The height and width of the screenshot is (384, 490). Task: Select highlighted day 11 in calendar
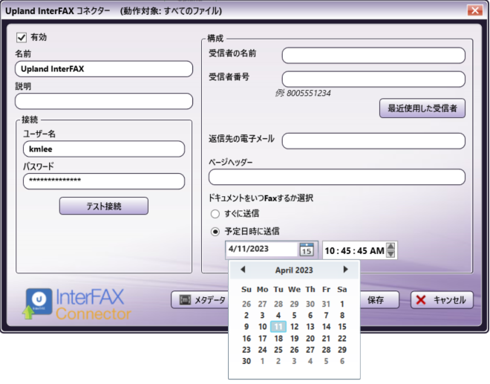point(278,327)
